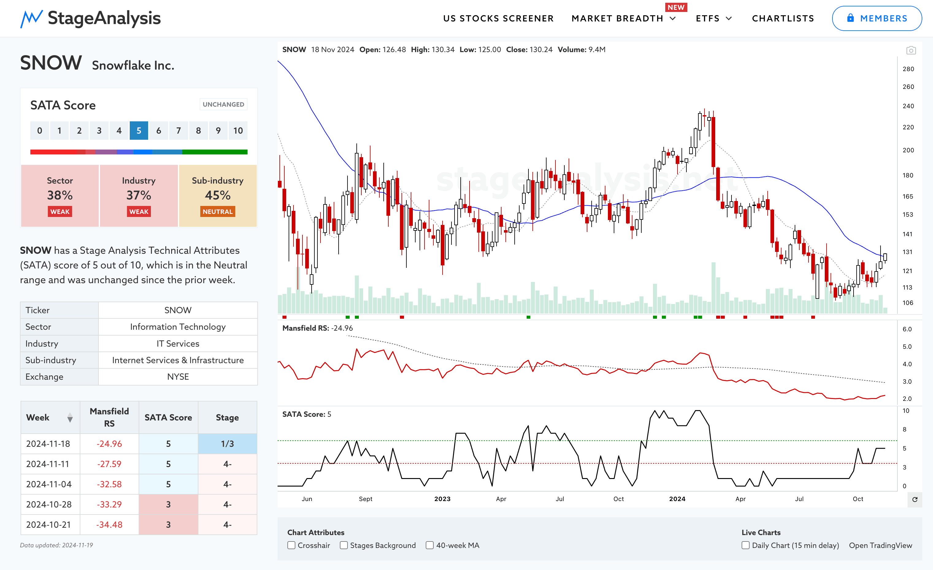Image resolution: width=933 pixels, height=570 pixels.
Task: Enable the 40-week MA checkbox
Action: click(429, 545)
